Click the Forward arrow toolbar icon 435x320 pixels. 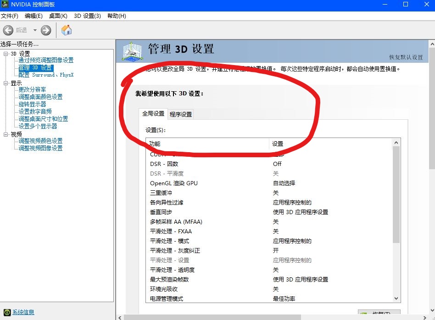pos(46,30)
